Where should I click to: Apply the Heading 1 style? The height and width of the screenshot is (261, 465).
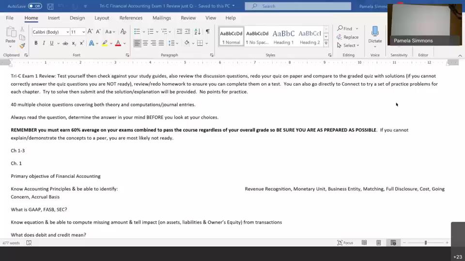click(x=283, y=37)
